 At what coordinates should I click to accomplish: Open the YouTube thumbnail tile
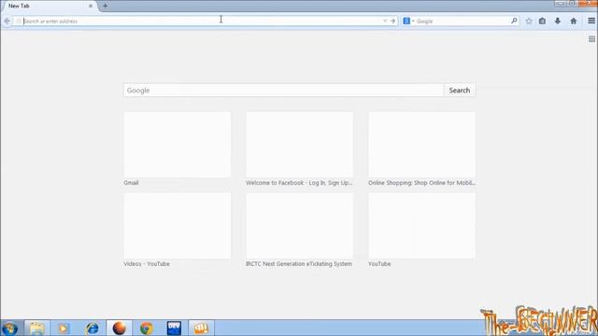[x=421, y=226]
